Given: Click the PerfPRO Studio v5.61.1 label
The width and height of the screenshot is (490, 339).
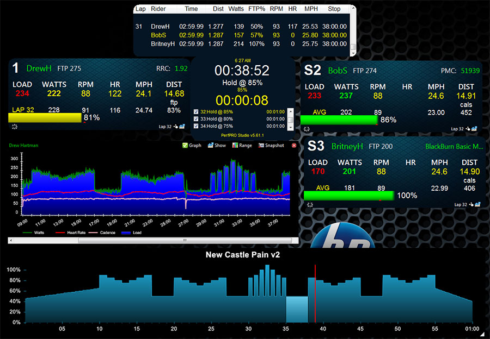Looking at the screenshot, I should point(242,135).
